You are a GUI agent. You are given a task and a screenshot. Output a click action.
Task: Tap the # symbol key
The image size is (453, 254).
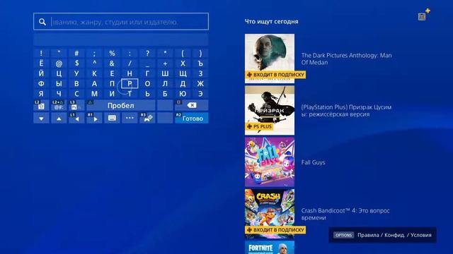point(76,54)
